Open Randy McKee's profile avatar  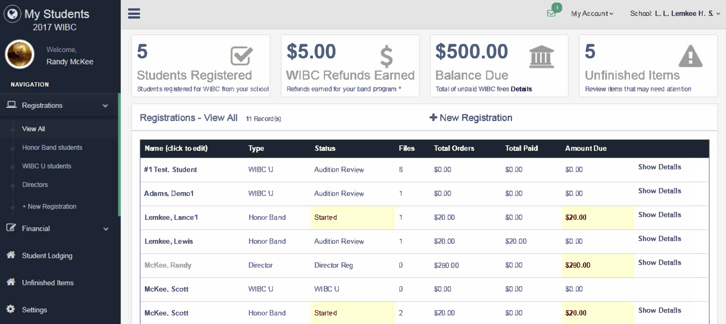click(x=19, y=54)
